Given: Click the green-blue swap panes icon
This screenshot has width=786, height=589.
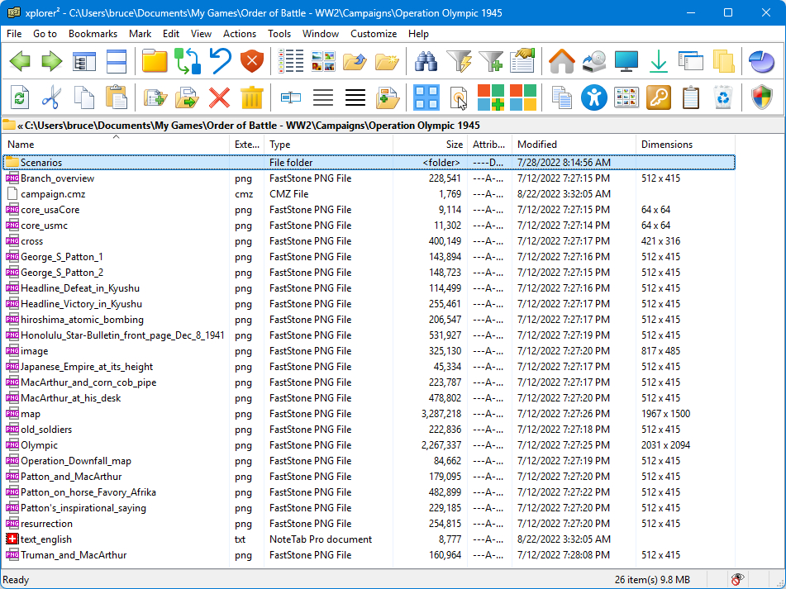Looking at the screenshot, I should pos(187,61).
